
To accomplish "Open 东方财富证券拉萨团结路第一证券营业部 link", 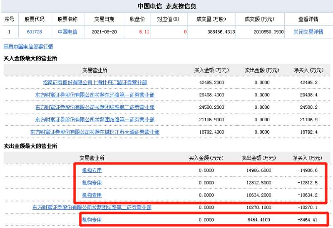I will point(95,120).
